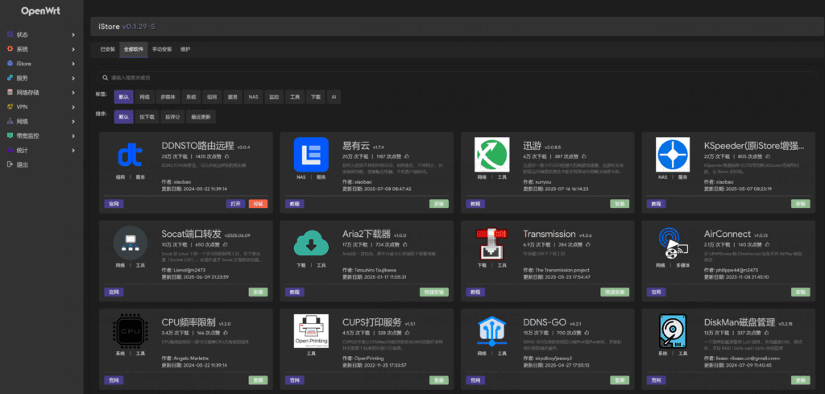Click the CUPS Open Printing icon
The image size is (825, 394).
[x=310, y=330]
